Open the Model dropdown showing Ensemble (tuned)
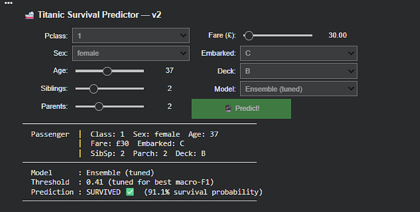Screen dimensions: 420x212 (x=298, y=89)
